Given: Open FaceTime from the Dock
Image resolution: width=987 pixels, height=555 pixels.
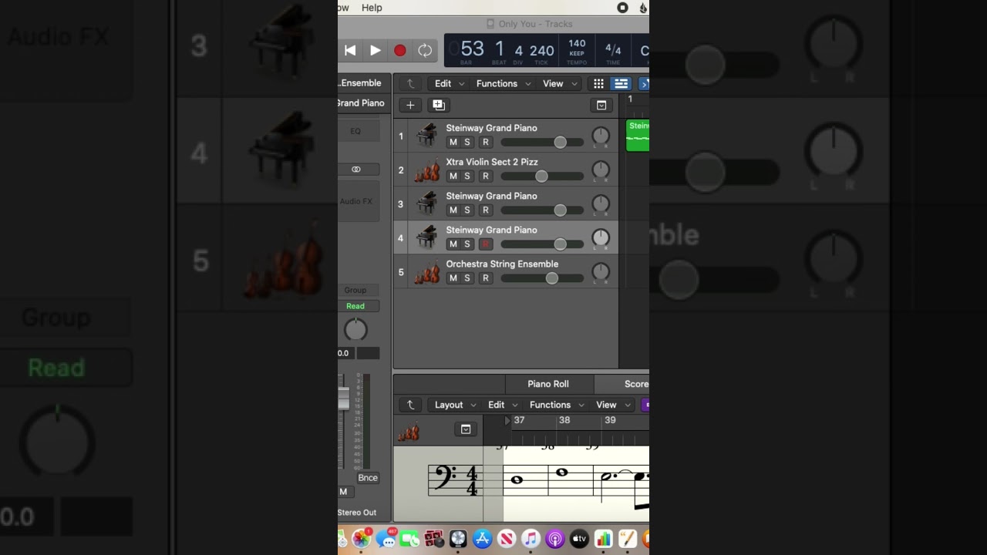Looking at the screenshot, I should click(x=409, y=539).
